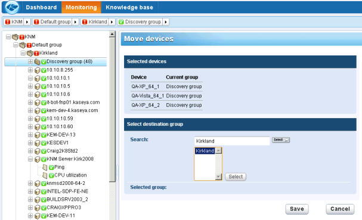362x220 pixels.
Task: Open the Kirkland breadcrumb arrow menu
Action: (x=112, y=22)
